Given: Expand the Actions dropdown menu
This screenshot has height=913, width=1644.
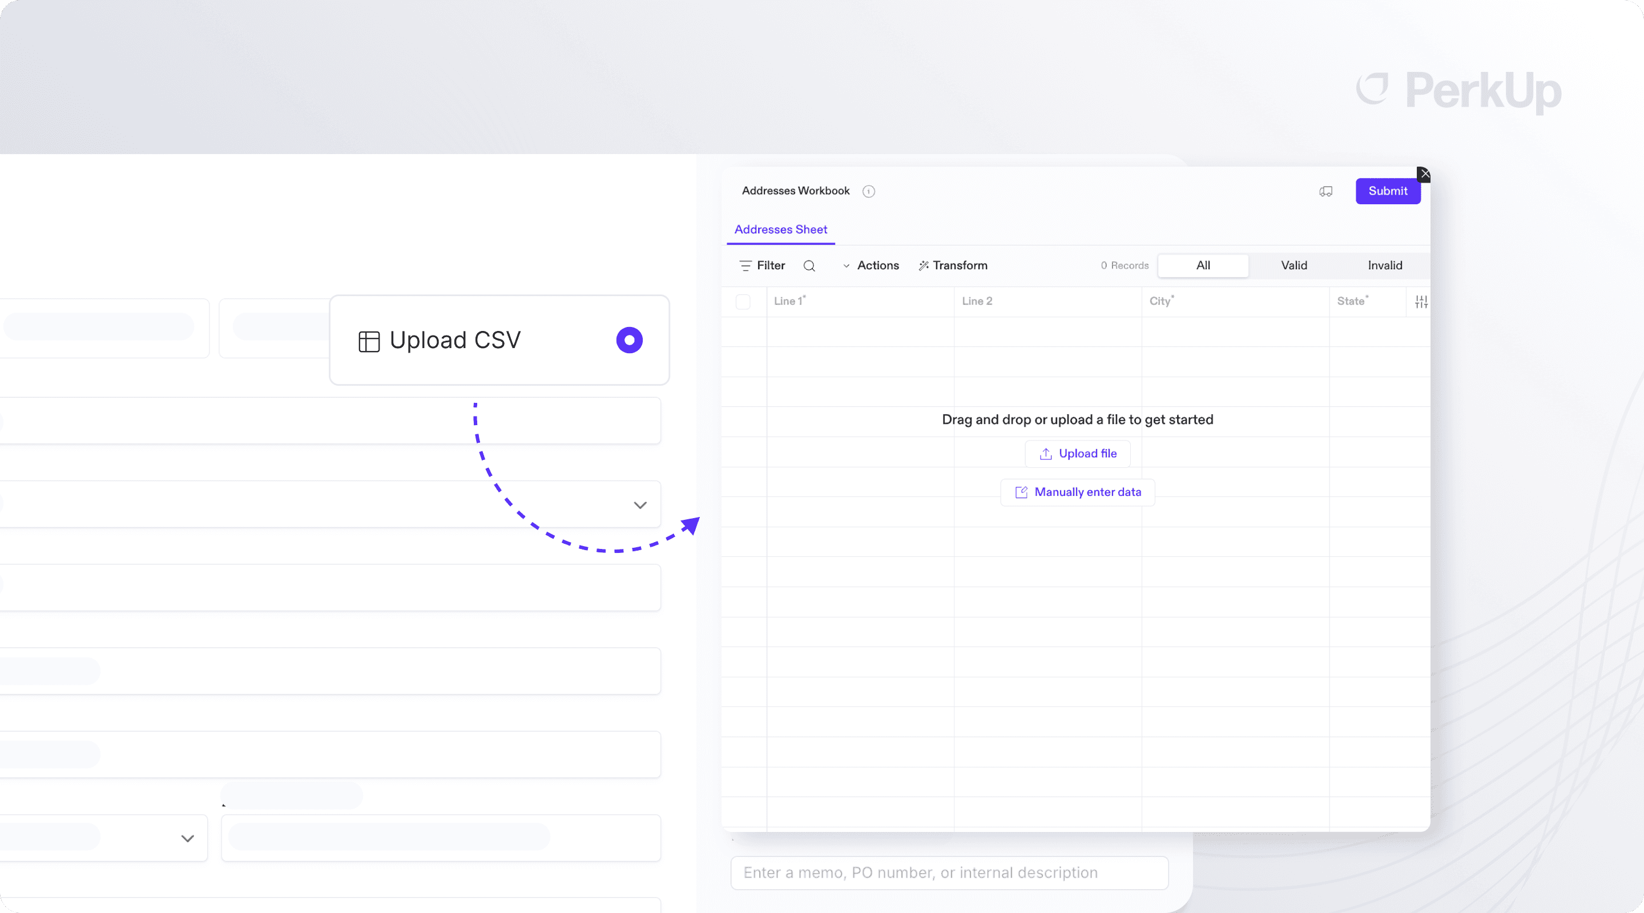Looking at the screenshot, I should [x=871, y=265].
